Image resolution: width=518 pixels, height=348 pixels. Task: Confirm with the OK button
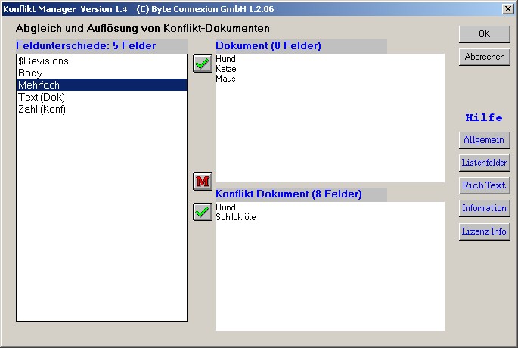[x=484, y=34]
